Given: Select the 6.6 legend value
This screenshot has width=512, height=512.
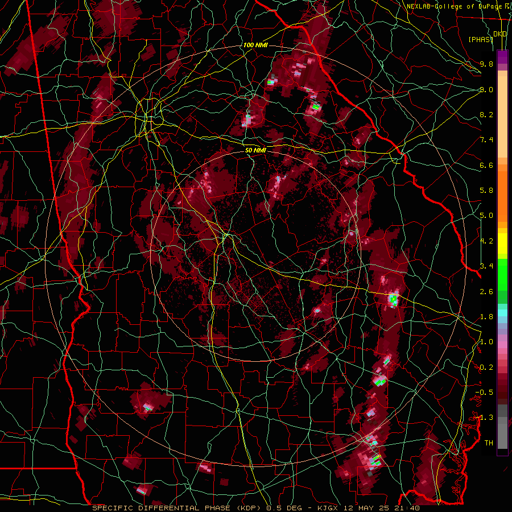Looking at the screenshot, I should tap(486, 165).
